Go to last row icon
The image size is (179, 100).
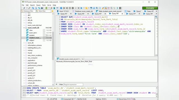[67, 8]
